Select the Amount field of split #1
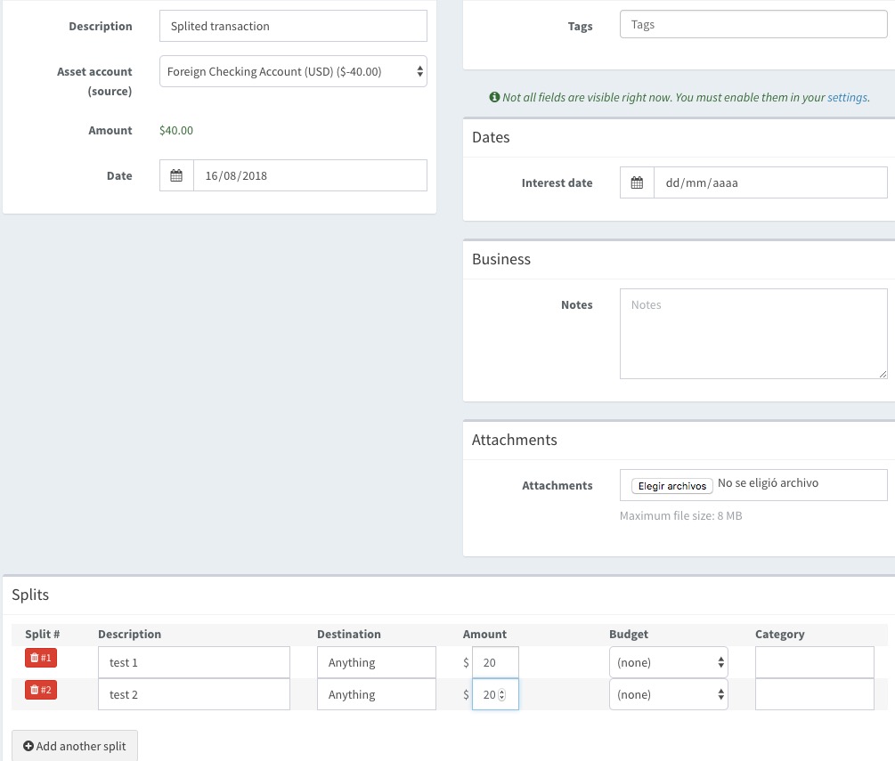The width and height of the screenshot is (895, 761). tap(495, 662)
